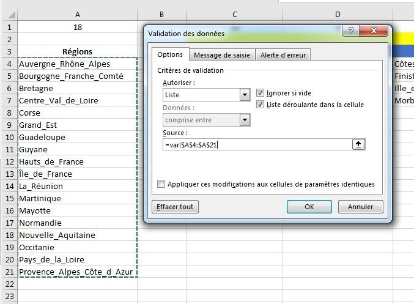
Task: Uncheck 'Liste déroulante dans la cellule'
Action: point(261,105)
